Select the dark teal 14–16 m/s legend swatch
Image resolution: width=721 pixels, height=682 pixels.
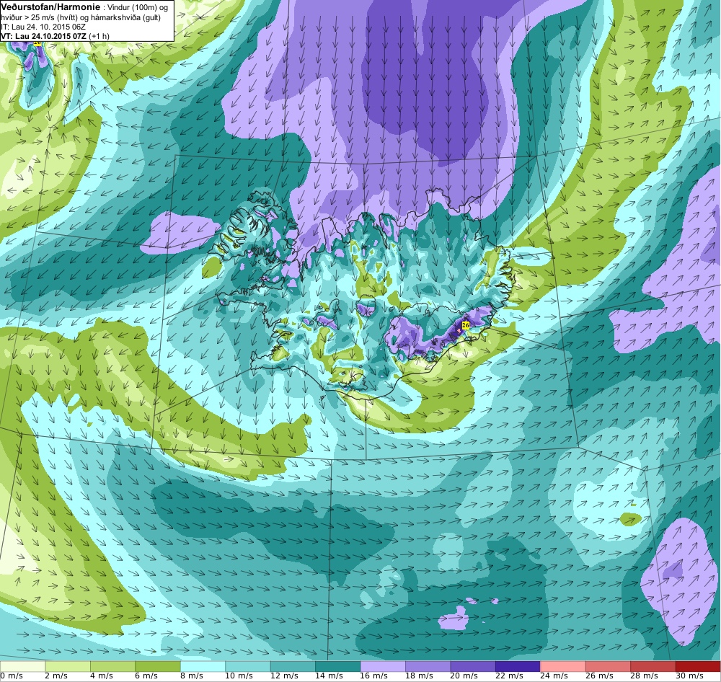(338, 666)
